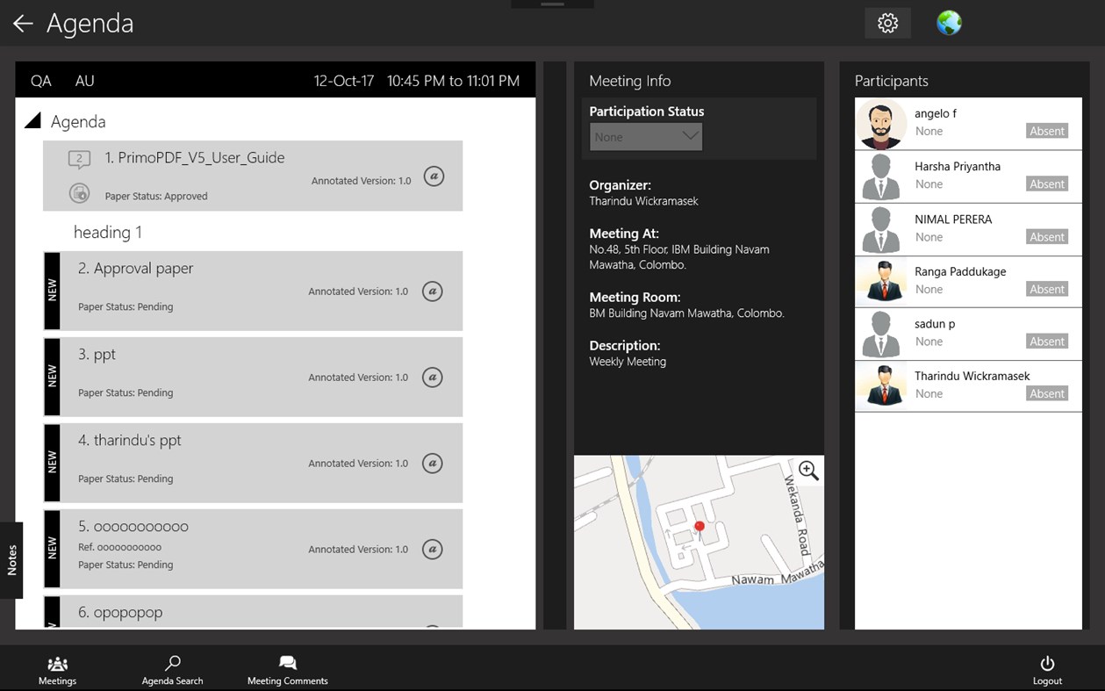1105x691 pixels.
Task: Open annotation icon for item 3. ppt
Action: (432, 377)
